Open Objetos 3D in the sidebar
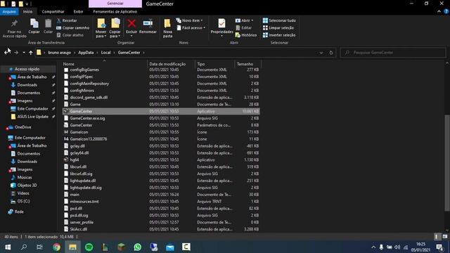This screenshot has height=253, width=450. click(27, 186)
